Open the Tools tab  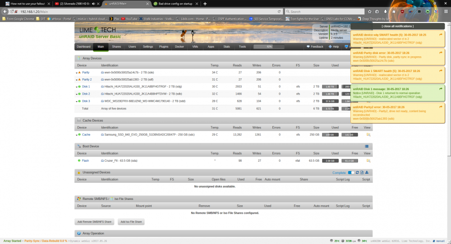tap(242, 46)
